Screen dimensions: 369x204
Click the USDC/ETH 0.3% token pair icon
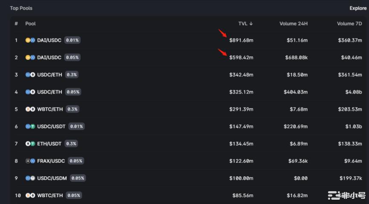coord(30,75)
